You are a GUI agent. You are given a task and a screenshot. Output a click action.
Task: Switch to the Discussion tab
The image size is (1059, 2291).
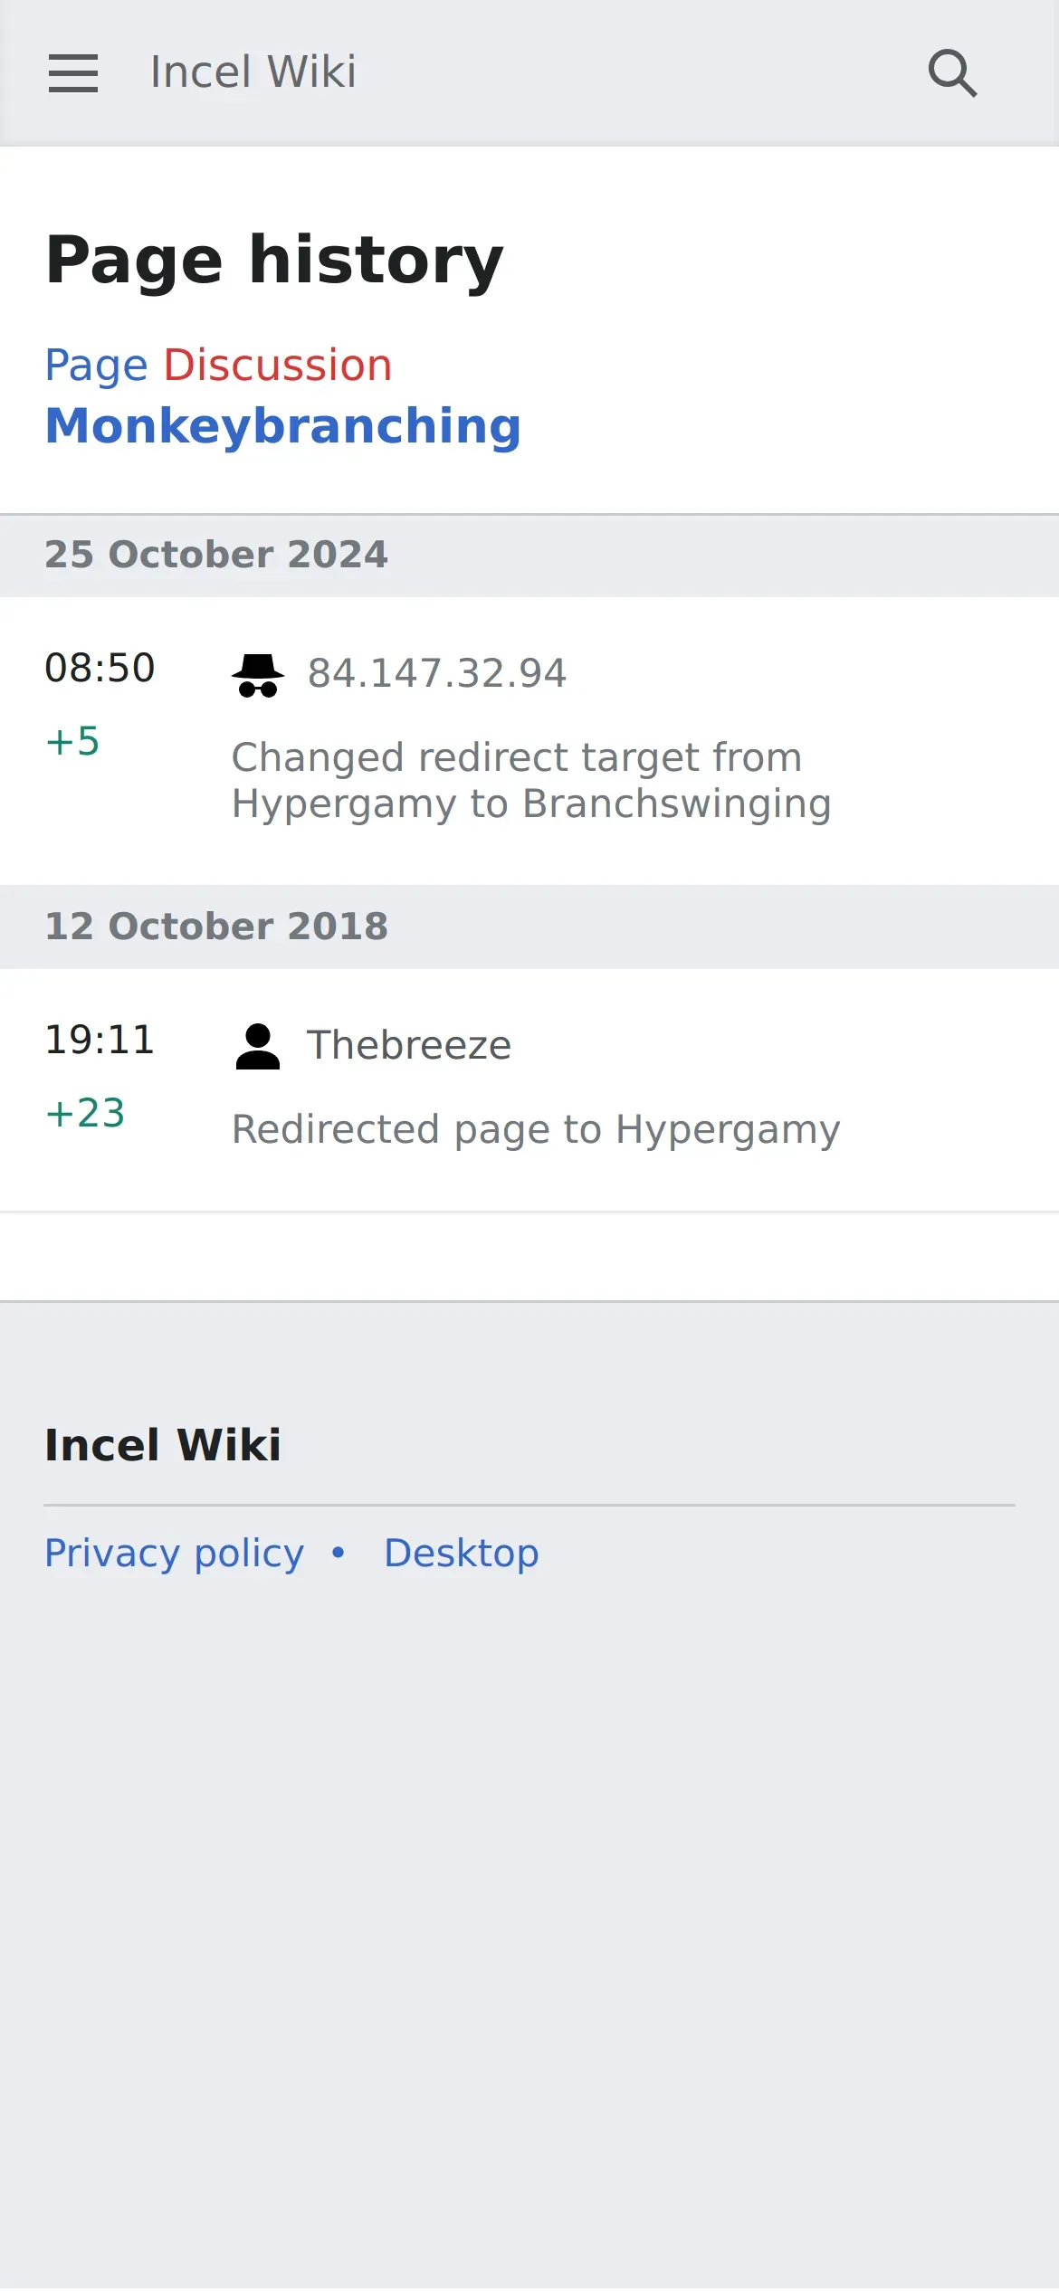pos(278,366)
